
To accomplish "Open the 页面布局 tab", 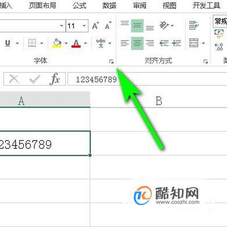I will [x=42, y=5].
